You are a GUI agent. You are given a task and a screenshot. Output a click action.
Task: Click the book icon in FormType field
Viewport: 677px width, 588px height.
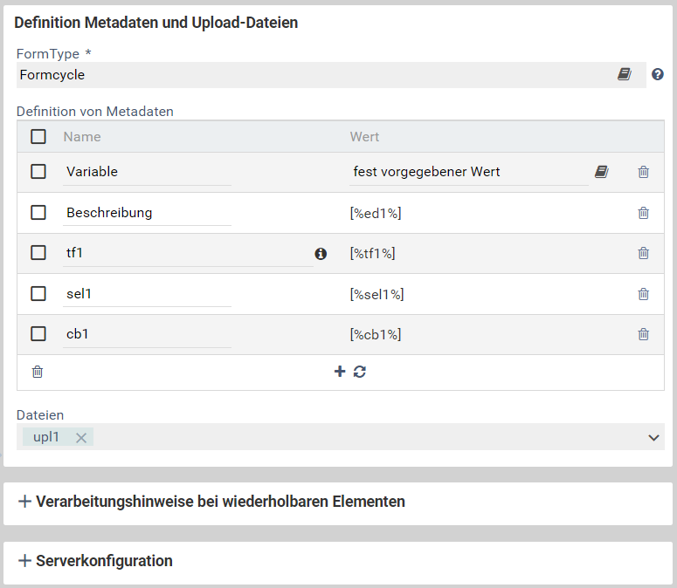click(x=624, y=75)
